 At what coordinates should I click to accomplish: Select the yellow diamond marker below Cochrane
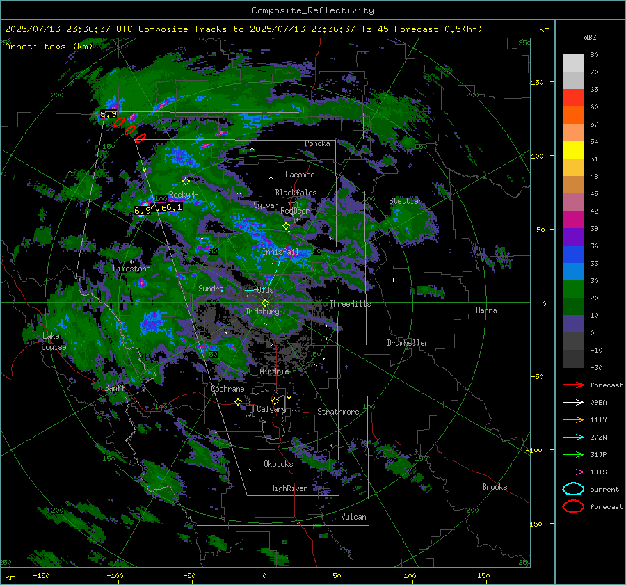238,401
